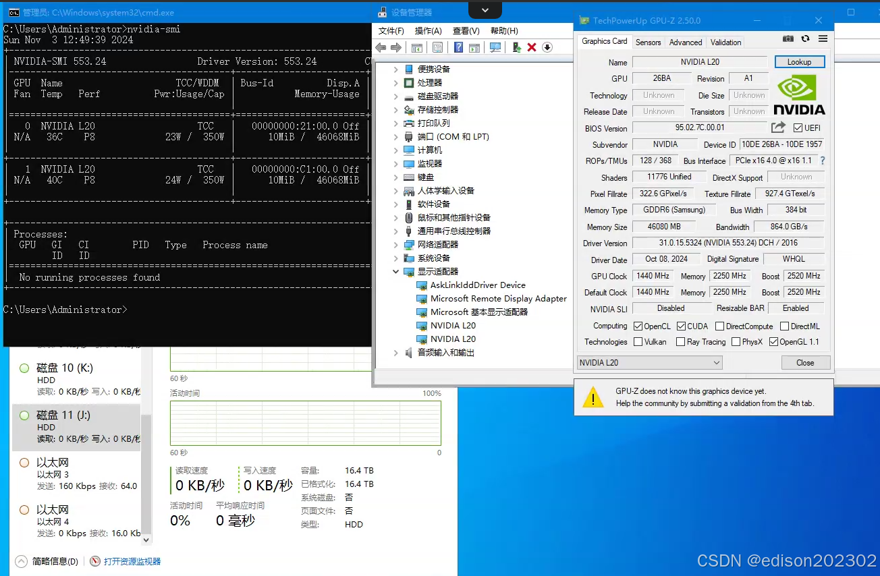Image resolution: width=880 pixels, height=576 pixels.
Task: Open the 帮助(H) menu in Device Manager
Action: pyautogui.click(x=504, y=31)
